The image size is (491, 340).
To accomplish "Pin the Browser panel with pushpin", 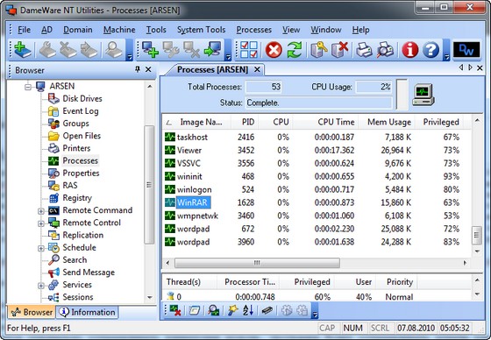I will [x=138, y=69].
